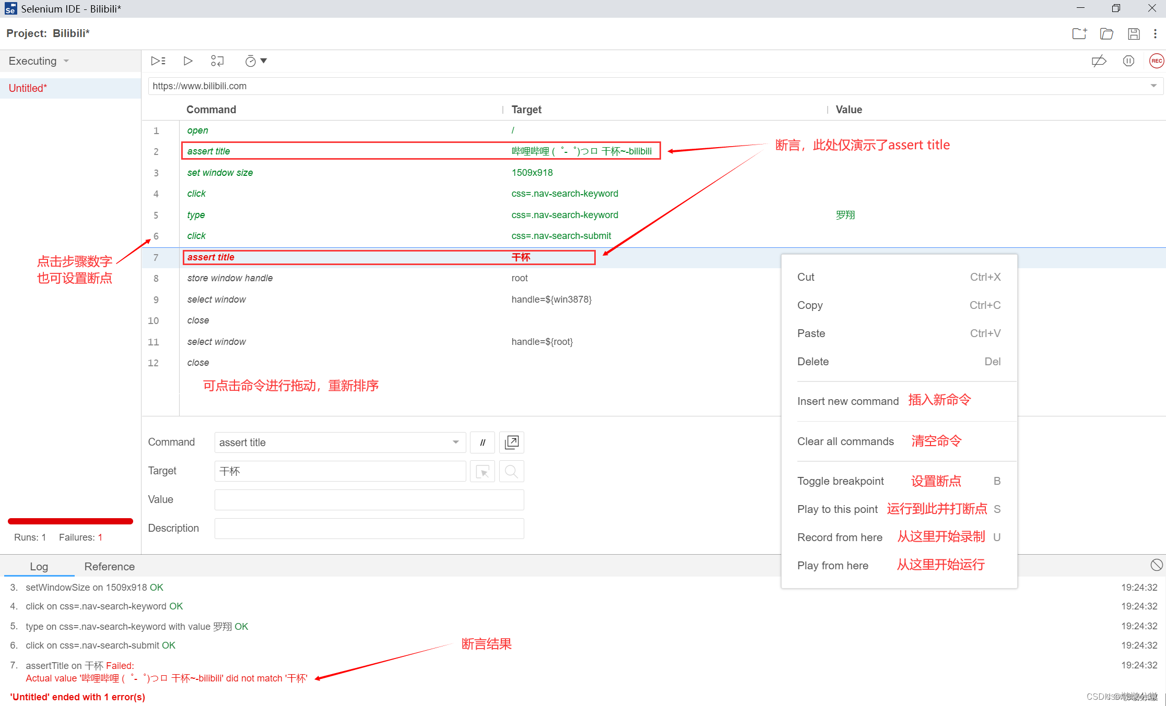Toggle breakpoint on step number 8
This screenshot has height=706, width=1166.
[x=156, y=278]
